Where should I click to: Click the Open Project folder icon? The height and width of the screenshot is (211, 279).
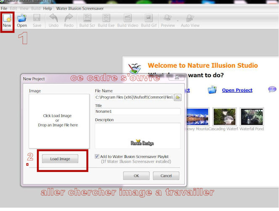pos(212,90)
